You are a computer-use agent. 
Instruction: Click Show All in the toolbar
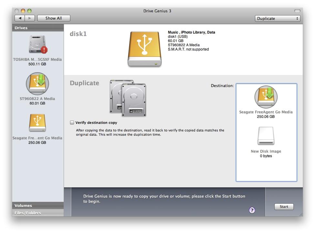(53, 18)
